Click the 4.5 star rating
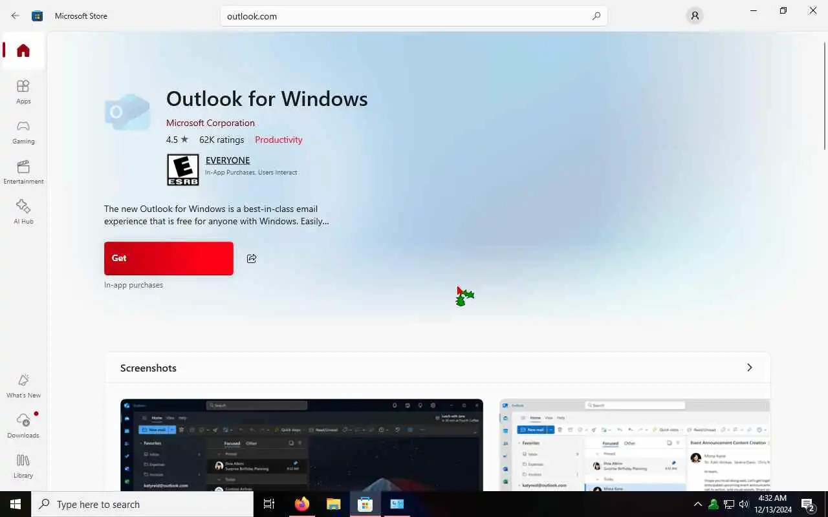 click(x=177, y=140)
